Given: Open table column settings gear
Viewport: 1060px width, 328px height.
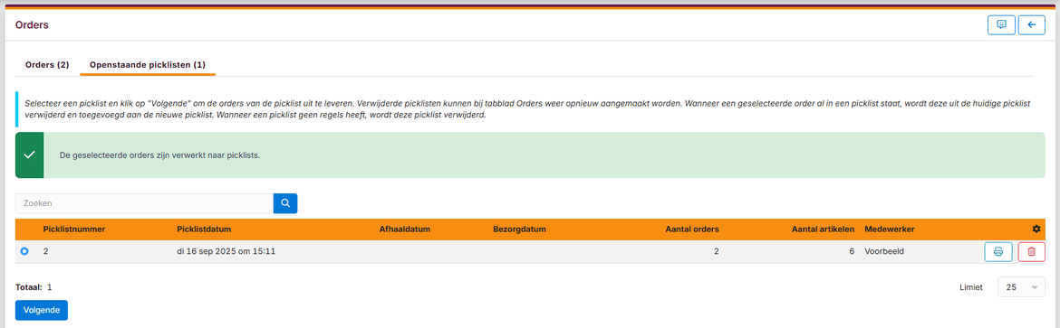Looking at the screenshot, I should (x=1036, y=230).
